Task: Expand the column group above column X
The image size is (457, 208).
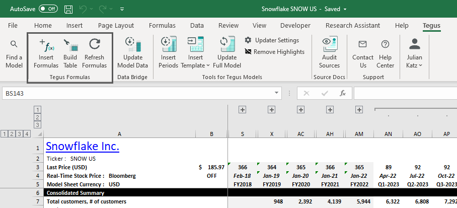Action: [271, 110]
